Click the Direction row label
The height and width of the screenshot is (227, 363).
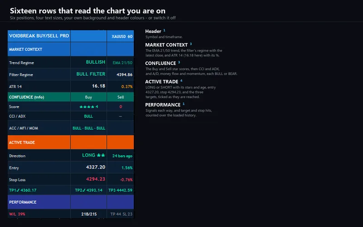17,156
